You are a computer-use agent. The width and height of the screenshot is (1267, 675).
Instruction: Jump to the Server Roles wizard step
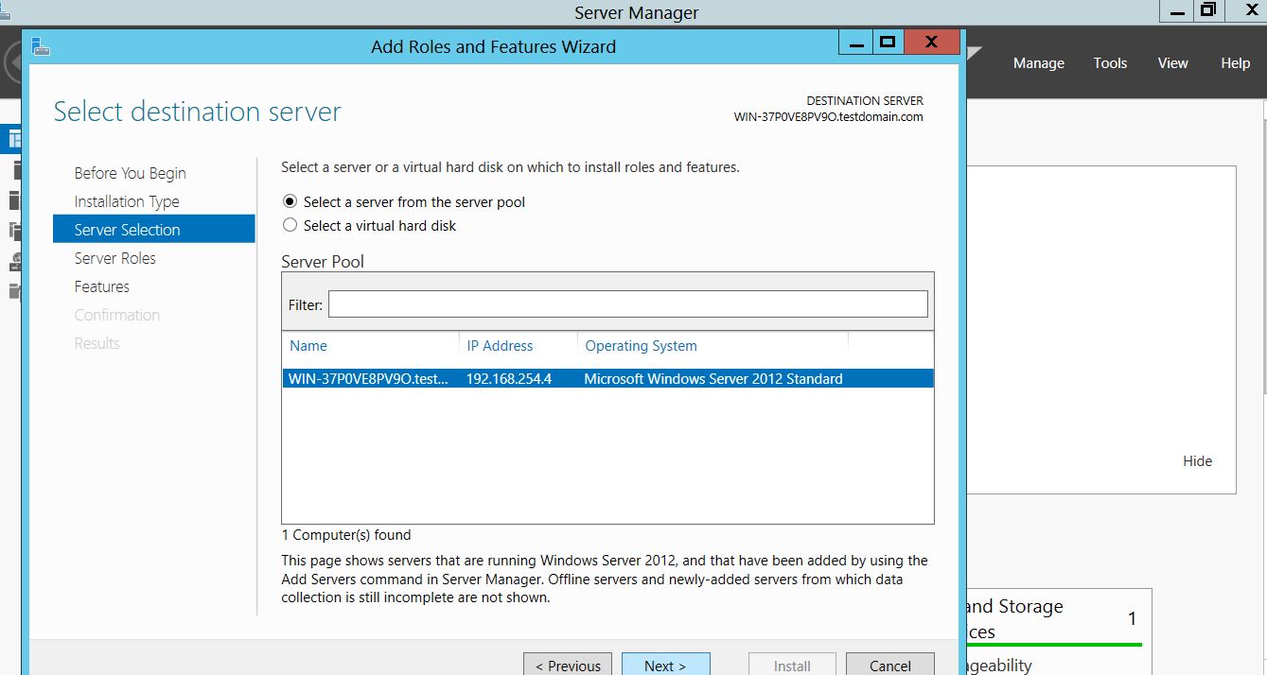pyautogui.click(x=115, y=258)
